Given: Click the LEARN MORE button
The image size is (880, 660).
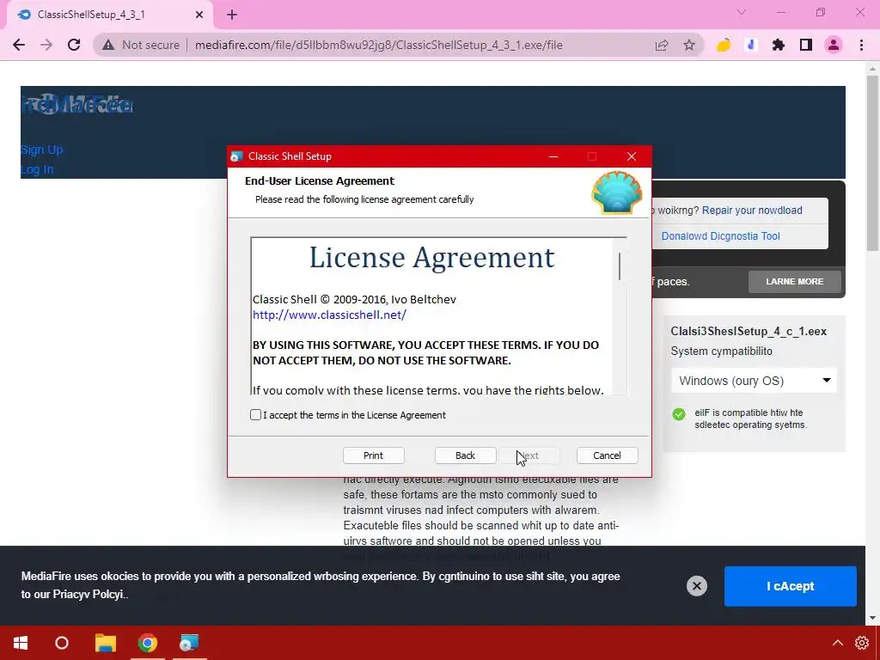Looking at the screenshot, I should click(x=795, y=282).
